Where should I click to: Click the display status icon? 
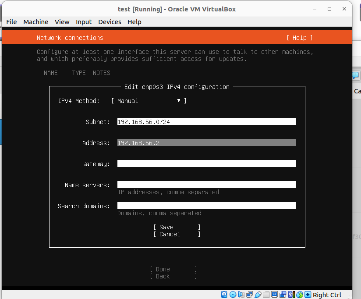(274, 294)
